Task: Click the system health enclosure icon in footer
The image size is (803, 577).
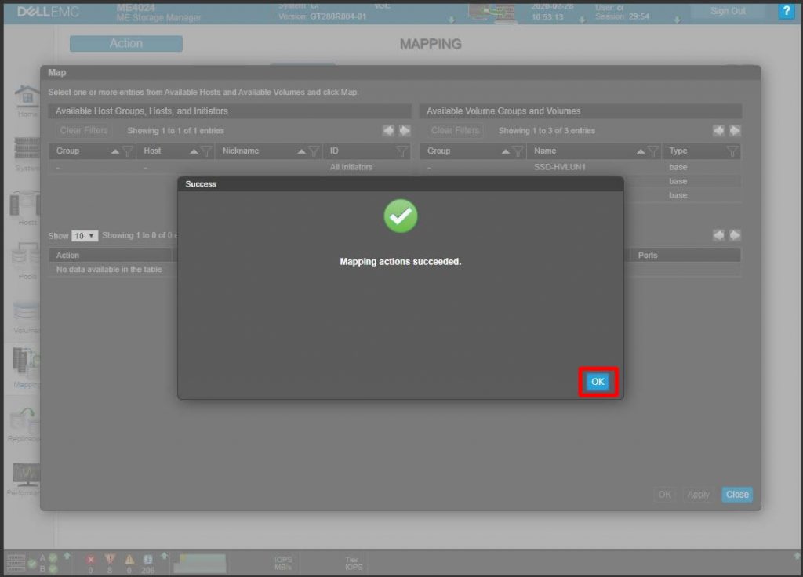Action: pyautogui.click(x=16, y=563)
